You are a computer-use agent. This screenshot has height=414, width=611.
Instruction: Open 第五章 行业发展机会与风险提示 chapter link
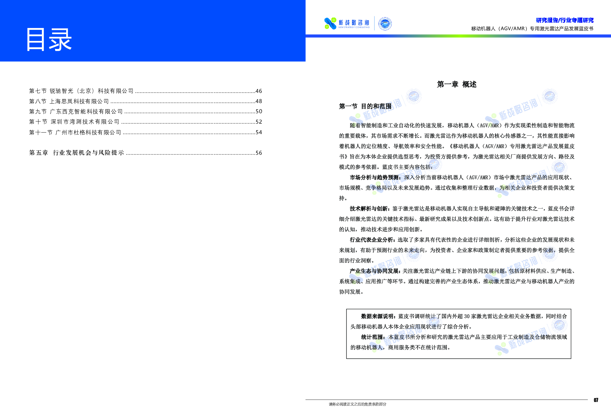click(x=77, y=153)
